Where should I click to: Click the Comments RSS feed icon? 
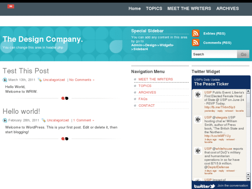pyautogui.click(x=195, y=43)
